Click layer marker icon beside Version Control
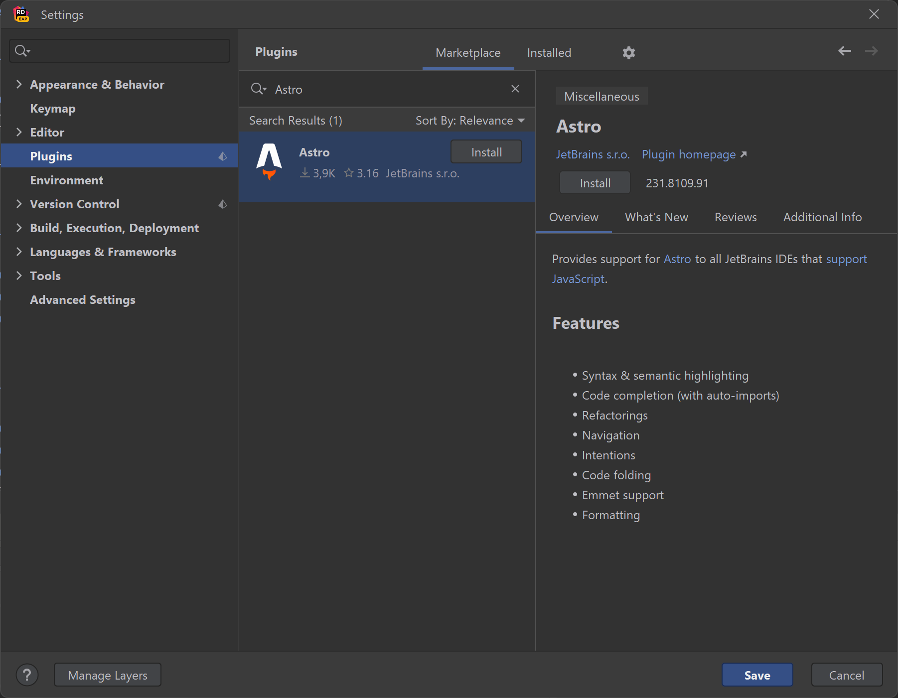The image size is (898, 698). (223, 204)
